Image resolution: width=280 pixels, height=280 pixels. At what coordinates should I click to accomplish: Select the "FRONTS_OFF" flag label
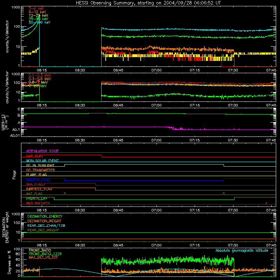click(x=37, y=198)
